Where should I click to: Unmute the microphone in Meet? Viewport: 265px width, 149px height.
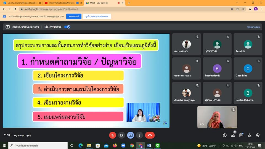click(x=112, y=135)
